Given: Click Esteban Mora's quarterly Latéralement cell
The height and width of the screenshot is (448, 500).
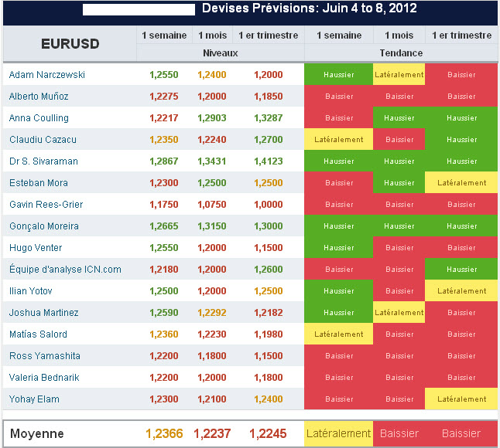Looking at the screenshot, I should [x=461, y=182].
